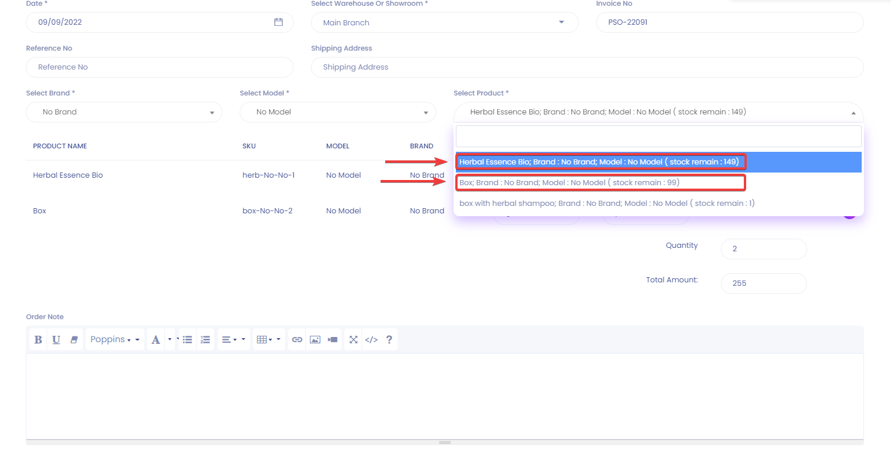Viewport: 891px width, 452px height.
Task: Choose box with herbal shampoo option
Action: point(659,203)
